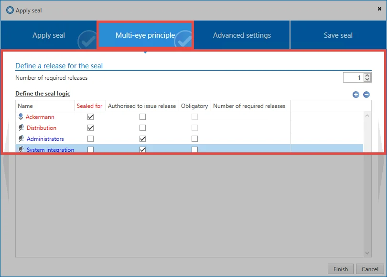Decrease the number of required releases
This screenshot has height=277, width=387.
click(x=367, y=79)
